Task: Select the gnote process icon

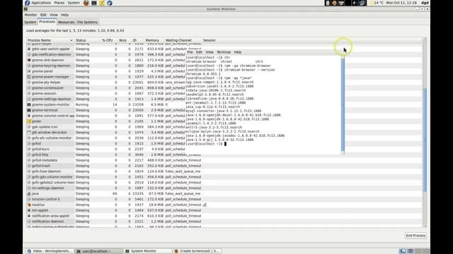Action: [x=29, y=121]
